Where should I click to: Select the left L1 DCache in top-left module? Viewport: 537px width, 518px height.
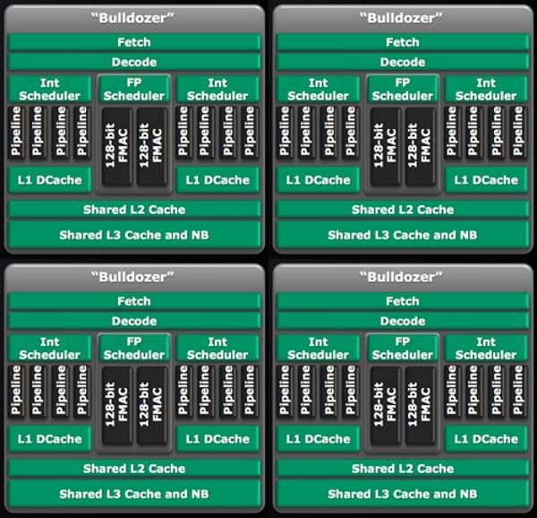(50, 180)
